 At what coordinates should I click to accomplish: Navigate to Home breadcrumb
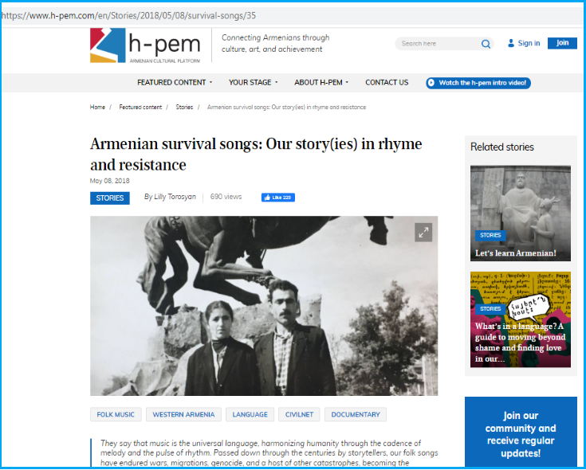click(x=97, y=107)
